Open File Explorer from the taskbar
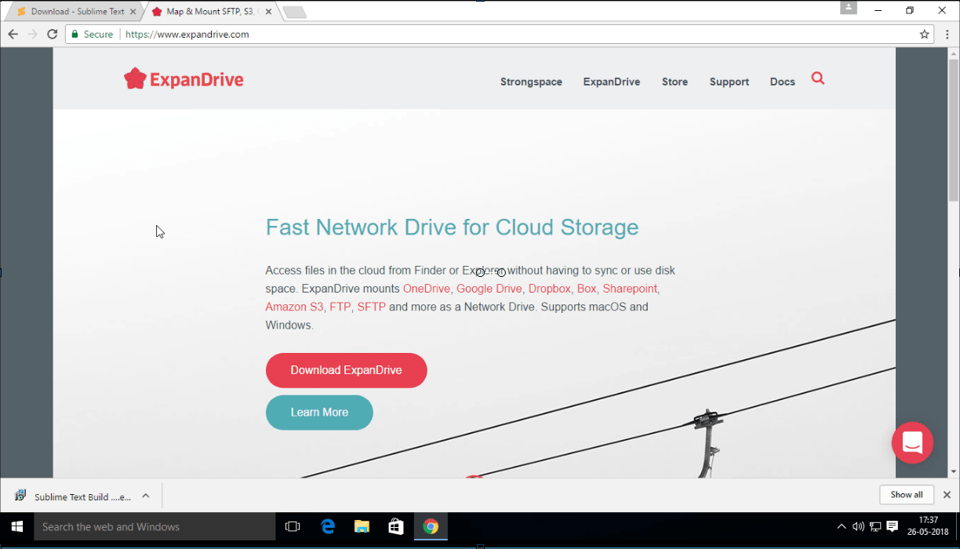This screenshot has width=960, height=549. coord(362,526)
